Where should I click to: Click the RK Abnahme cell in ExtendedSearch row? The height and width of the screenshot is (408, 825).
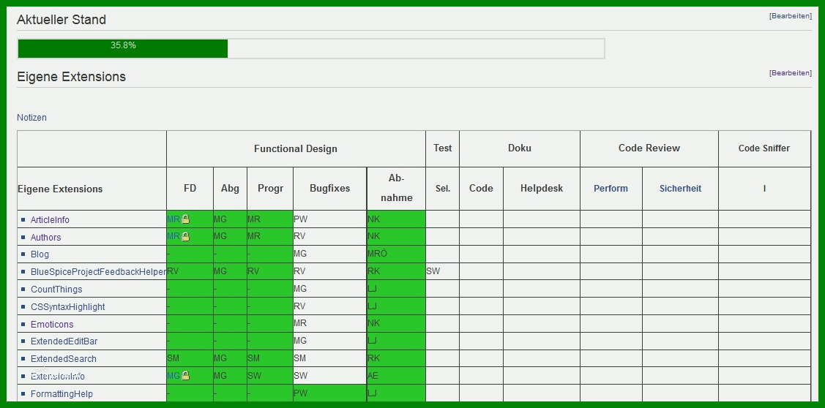[396, 358]
